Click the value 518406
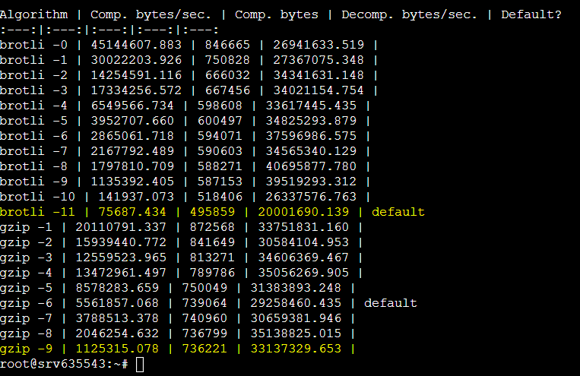The image size is (580, 376). (x=220, y=197)
